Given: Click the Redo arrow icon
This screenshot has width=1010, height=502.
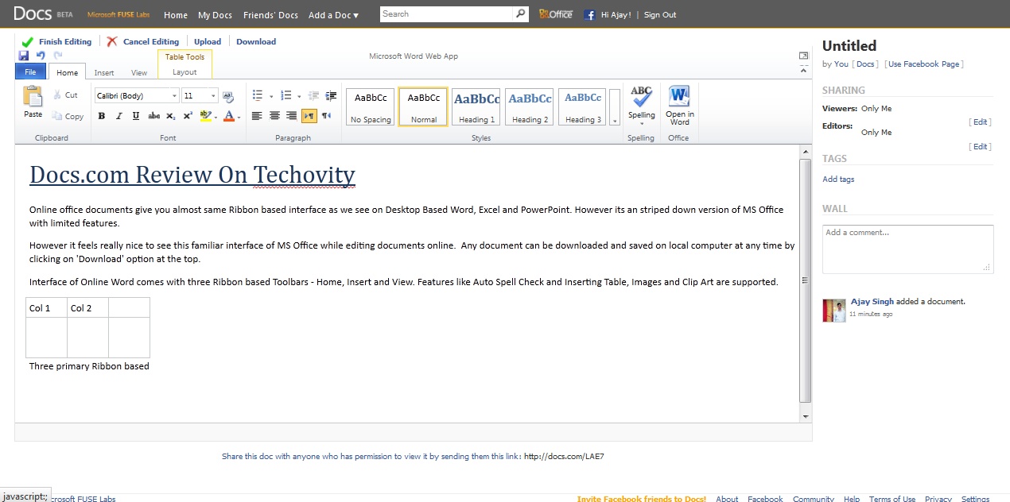Looking at the screenshot, I should tap(58, 56).
